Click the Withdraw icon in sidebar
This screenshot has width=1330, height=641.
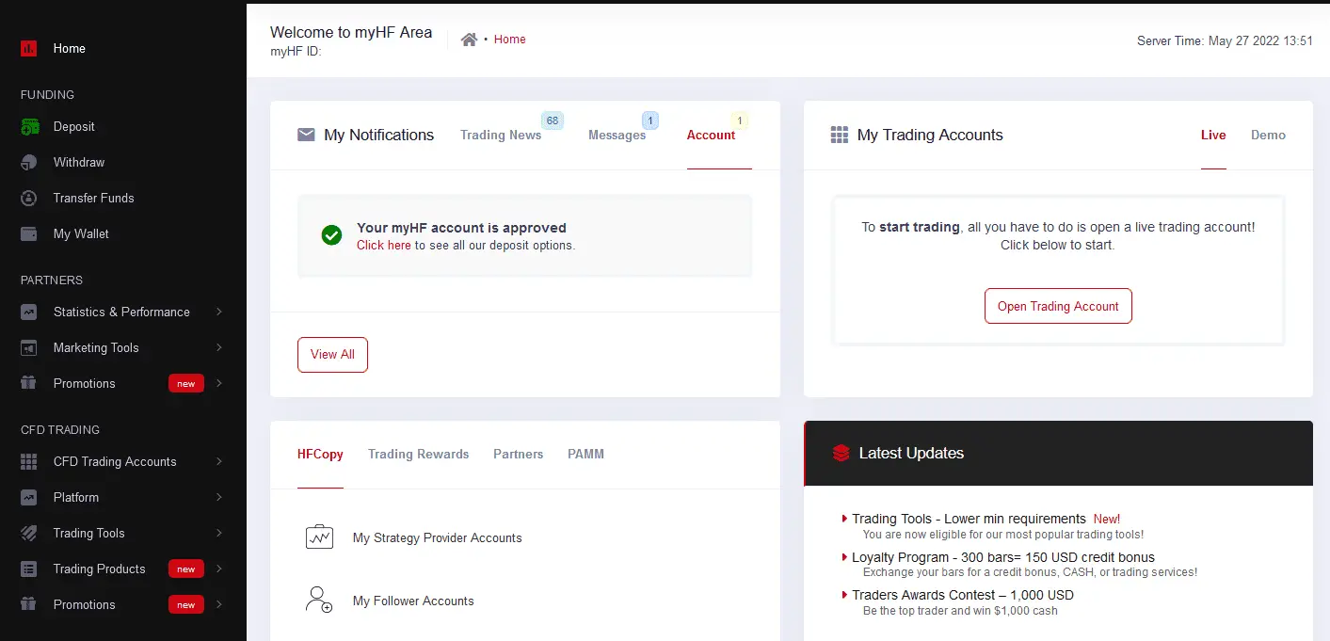[29, 163]
